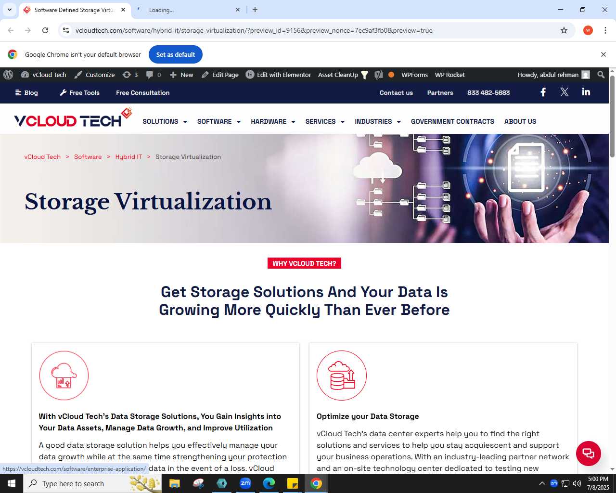This screenshot has width=616, height=493.
Task: Go to the Hybrid IT breadcrumb link
Action: (x=128, y=157)
